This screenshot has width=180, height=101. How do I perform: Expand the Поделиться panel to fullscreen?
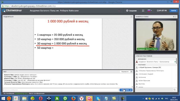131,17
